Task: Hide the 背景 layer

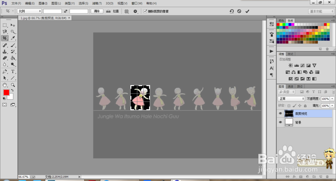Action: click(280, 122)
